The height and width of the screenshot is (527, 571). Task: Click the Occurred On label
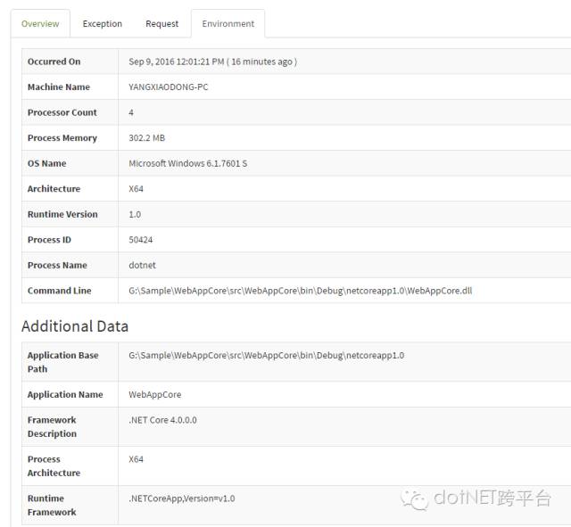54,62
